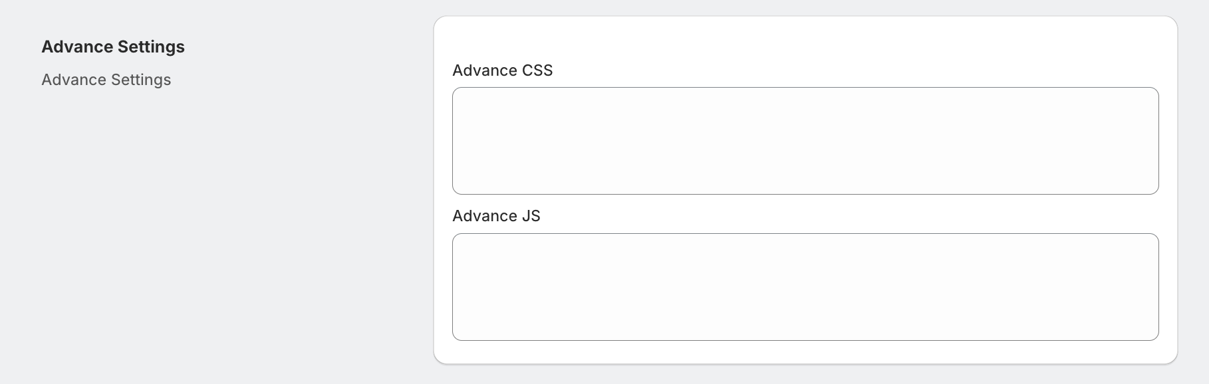
Task: Click inside the Advance CSS text area
Action: pos(805,141)
